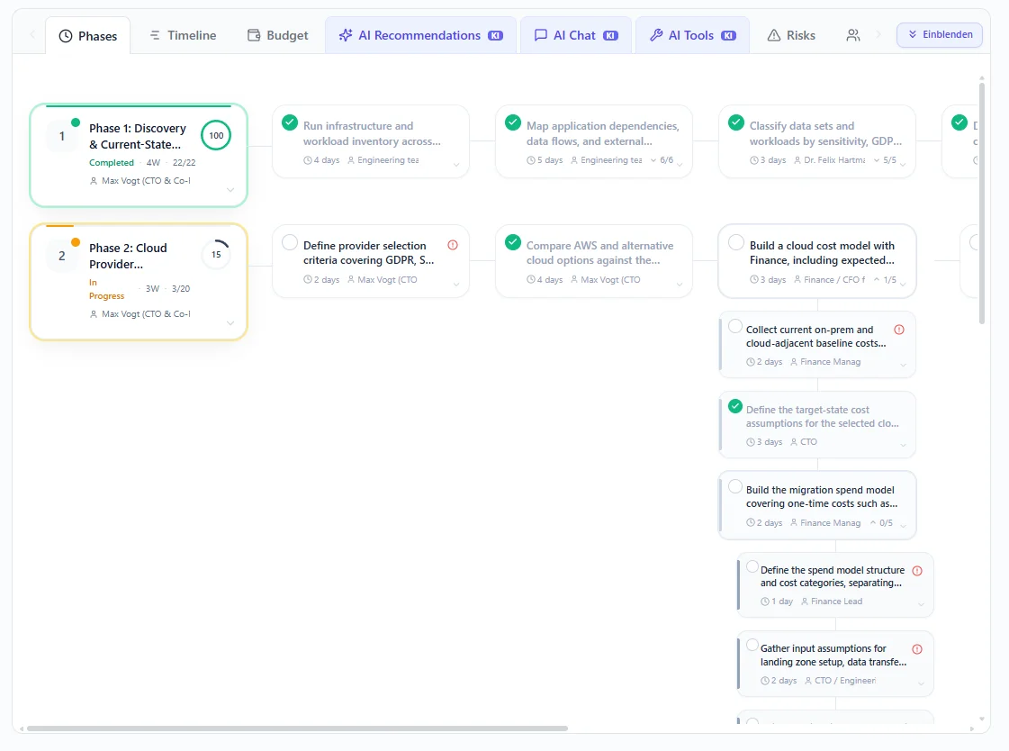
Task: Collapse the 1/5 subtasks counter
Action: pos(885,280)
